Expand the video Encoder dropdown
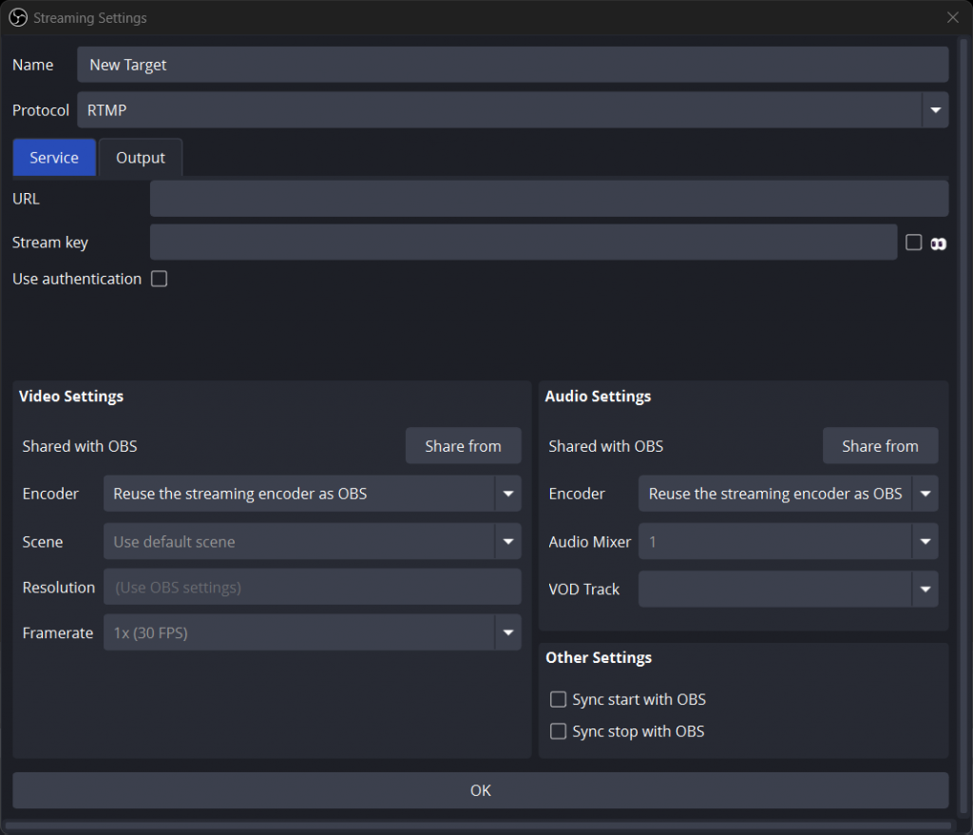Image resolution: width=973 pixels, height=835 pixels. (507, 494)
